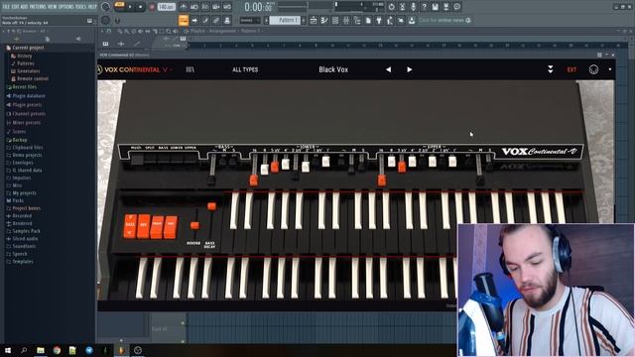635x357 pixels.
Task: Open the PATTERNS menu
Action: click(38, 7)
